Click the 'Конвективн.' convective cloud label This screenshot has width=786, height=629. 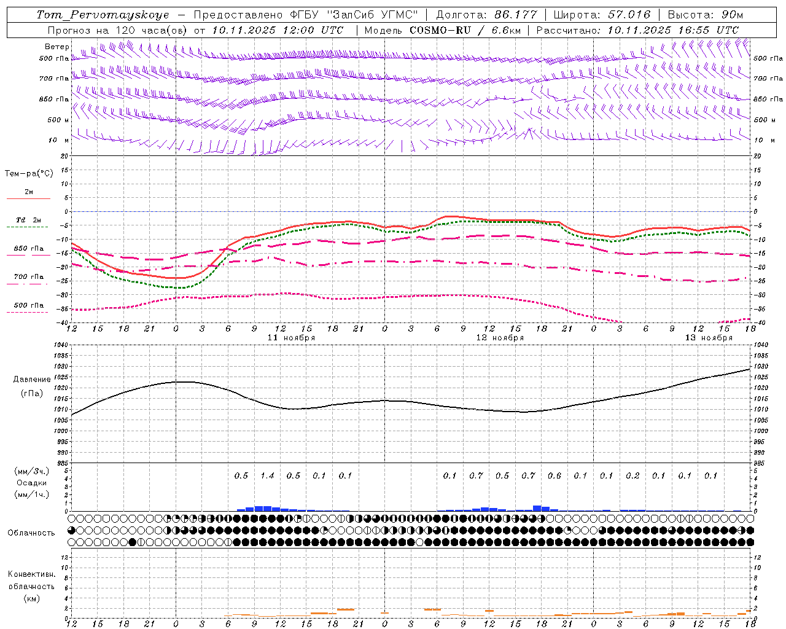(x=32, y=574)
